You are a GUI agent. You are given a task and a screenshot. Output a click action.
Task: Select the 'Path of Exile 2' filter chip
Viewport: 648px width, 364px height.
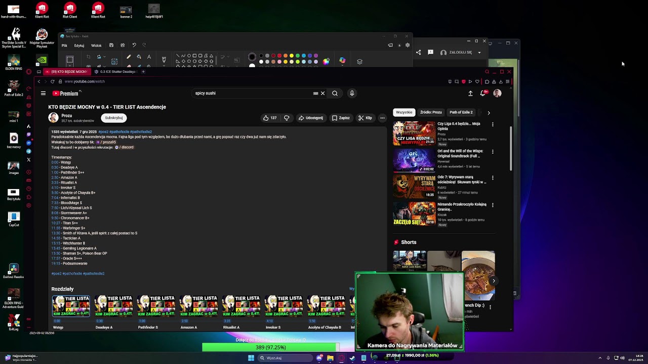(x=461, y=112)
